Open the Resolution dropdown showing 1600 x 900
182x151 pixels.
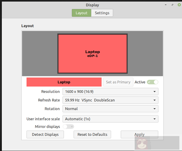click(110, 91)
